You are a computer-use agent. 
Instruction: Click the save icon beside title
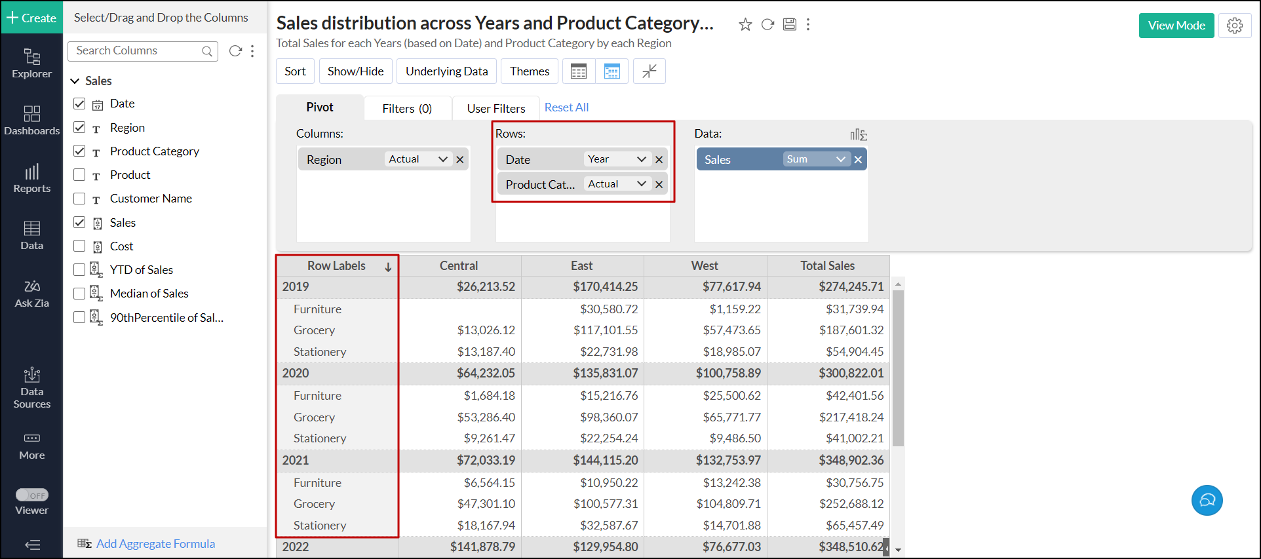pos(790,25)
